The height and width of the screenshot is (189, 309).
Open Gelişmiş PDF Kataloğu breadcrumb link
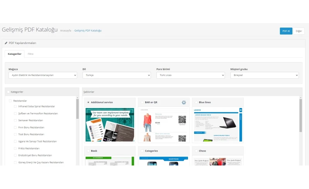point(88,30)
